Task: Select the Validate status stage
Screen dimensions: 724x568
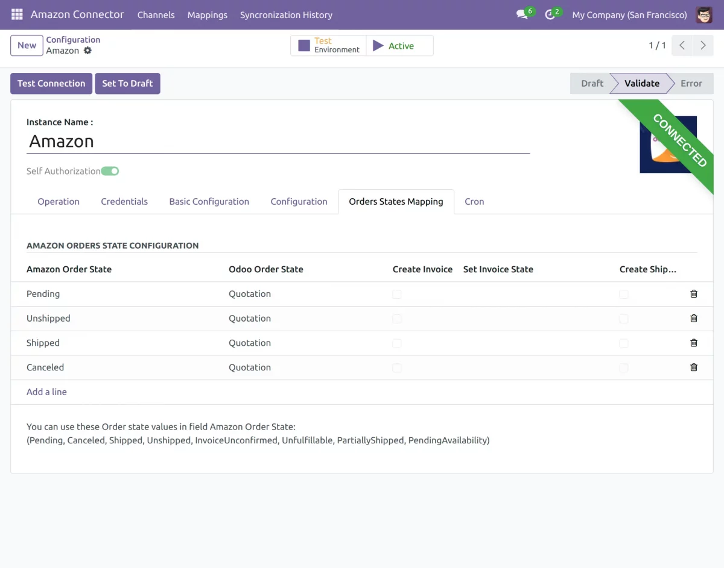Action: (642, 83)
